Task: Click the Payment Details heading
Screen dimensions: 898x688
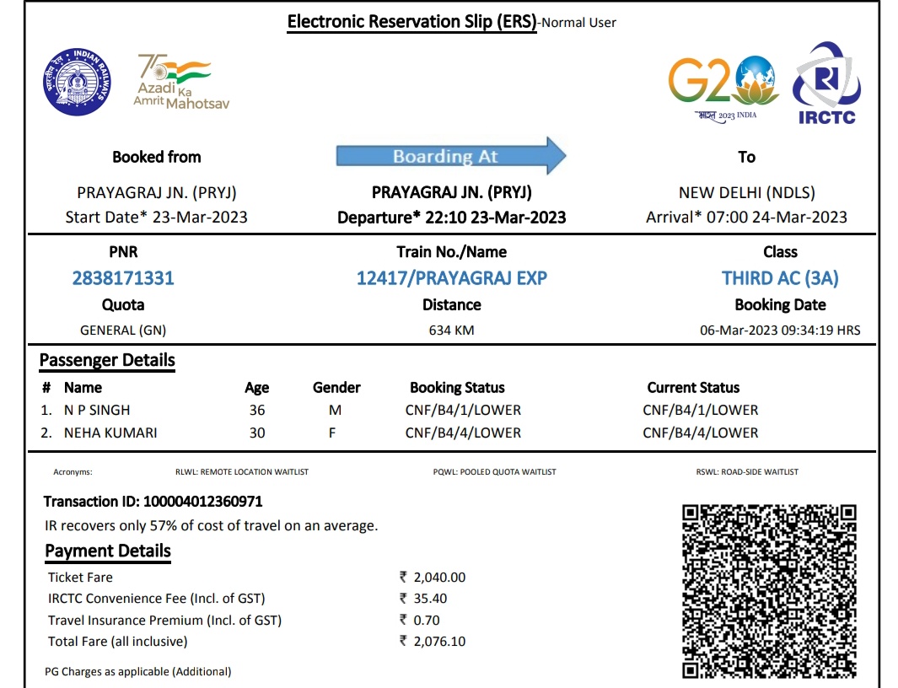Action: (x=108, y=551)
